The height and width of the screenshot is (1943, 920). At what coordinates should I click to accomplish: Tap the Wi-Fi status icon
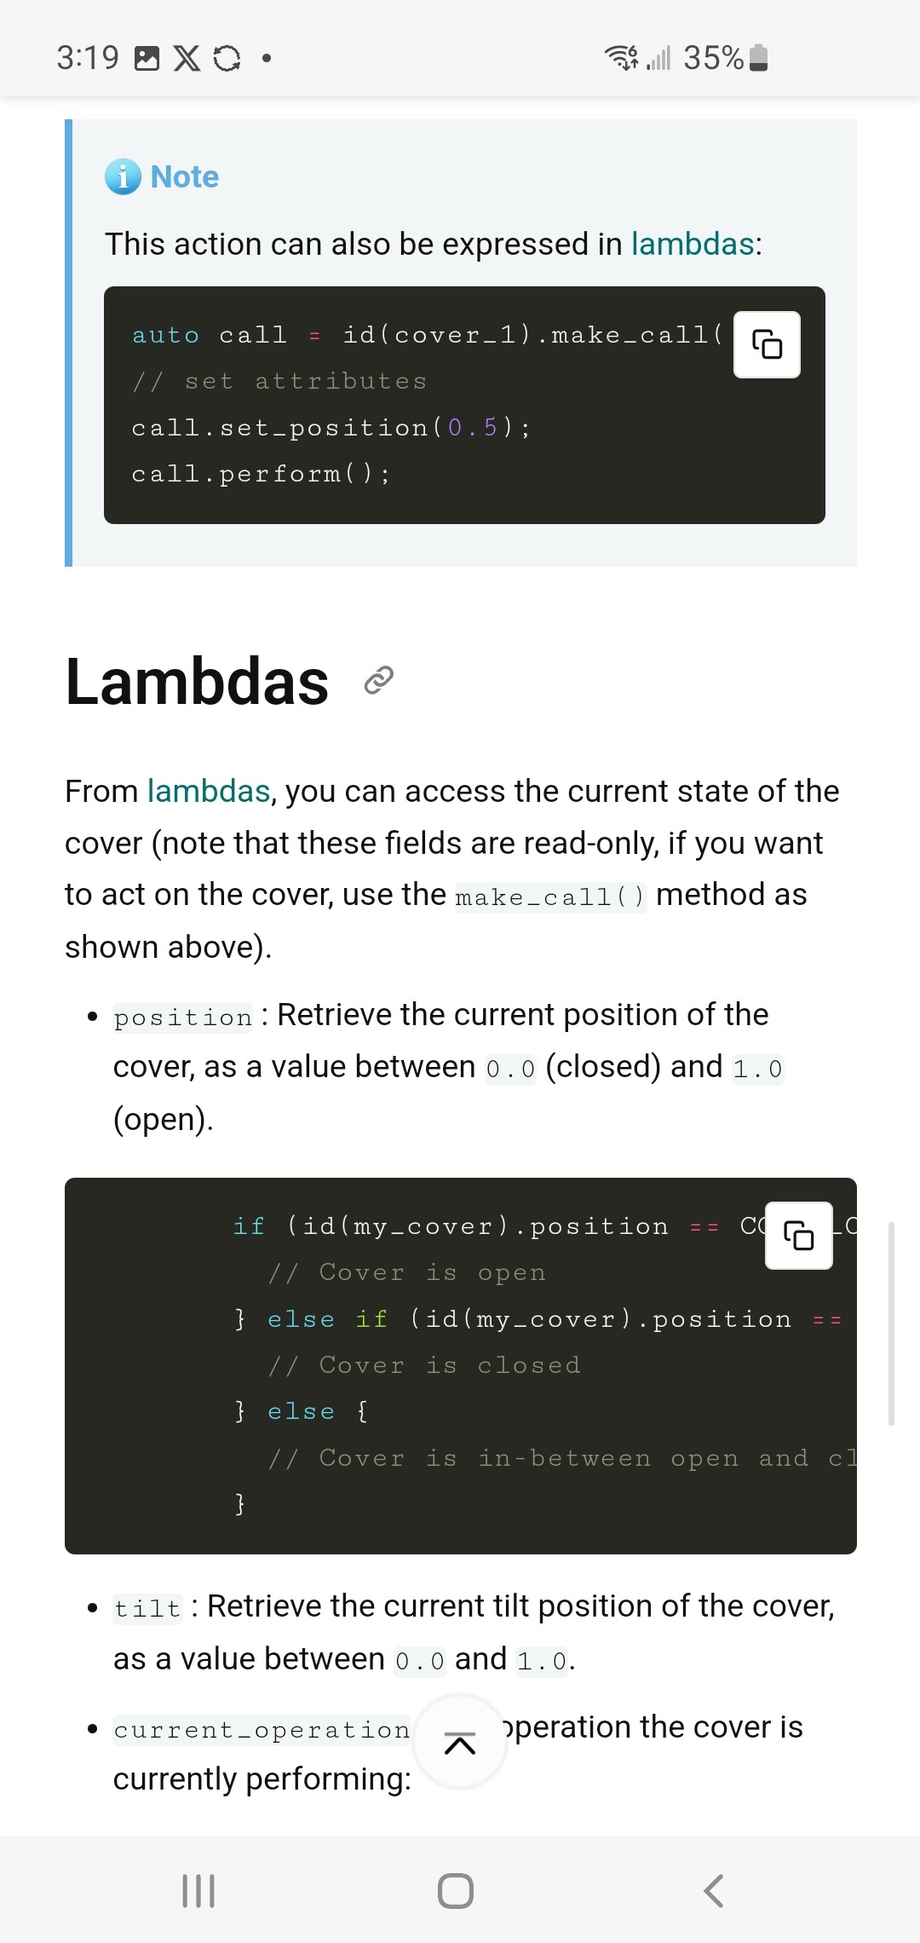(x=621, y=58)
